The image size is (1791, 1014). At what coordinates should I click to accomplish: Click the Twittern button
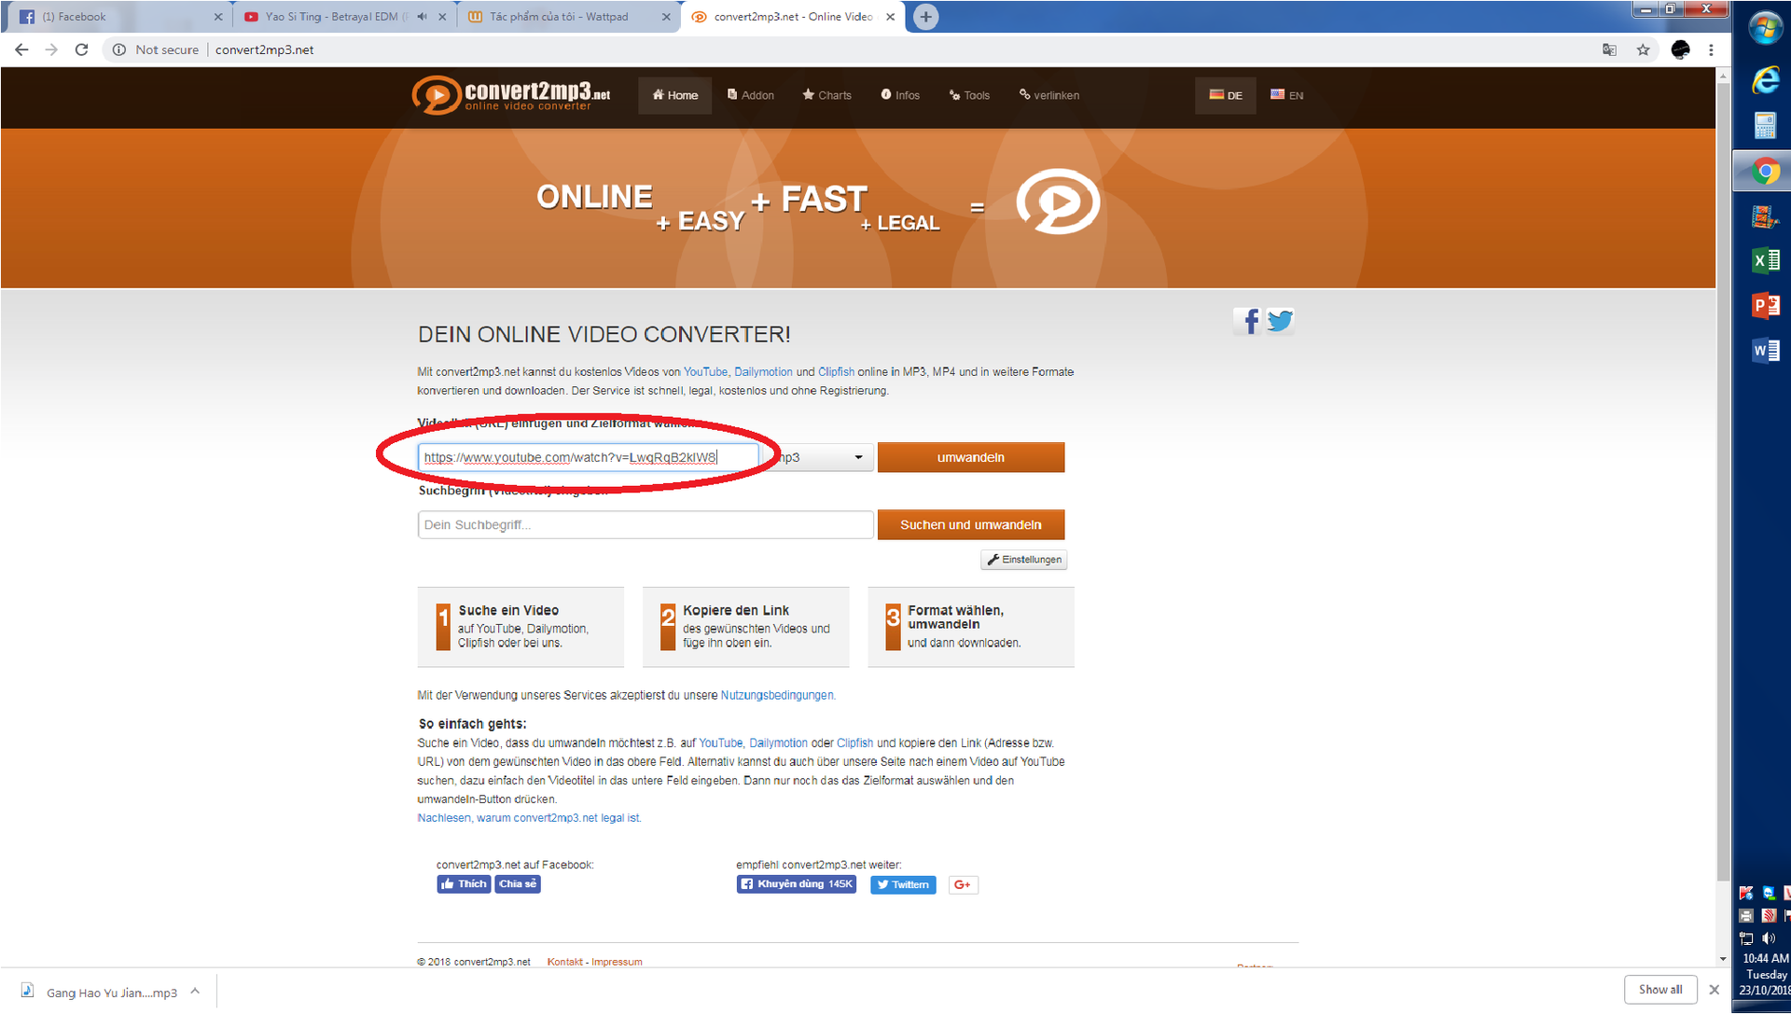tap(903, 884)
